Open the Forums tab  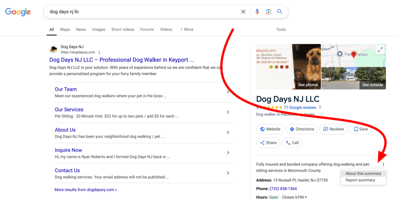click(147, 30)
